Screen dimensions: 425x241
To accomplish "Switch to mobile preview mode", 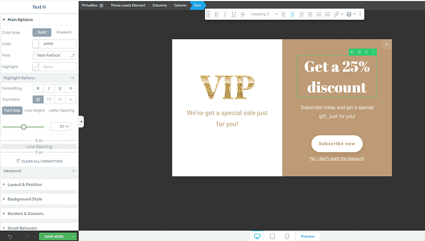I will click(287, 236).
